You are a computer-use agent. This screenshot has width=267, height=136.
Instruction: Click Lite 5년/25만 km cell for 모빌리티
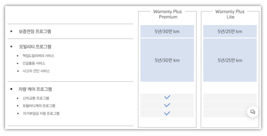tap(230, 60)
